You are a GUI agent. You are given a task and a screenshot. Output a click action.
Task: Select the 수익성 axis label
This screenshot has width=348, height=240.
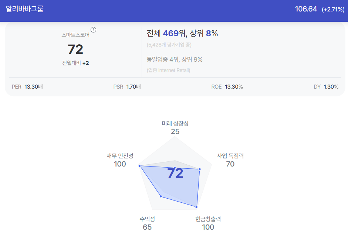[x=147, y=219]
